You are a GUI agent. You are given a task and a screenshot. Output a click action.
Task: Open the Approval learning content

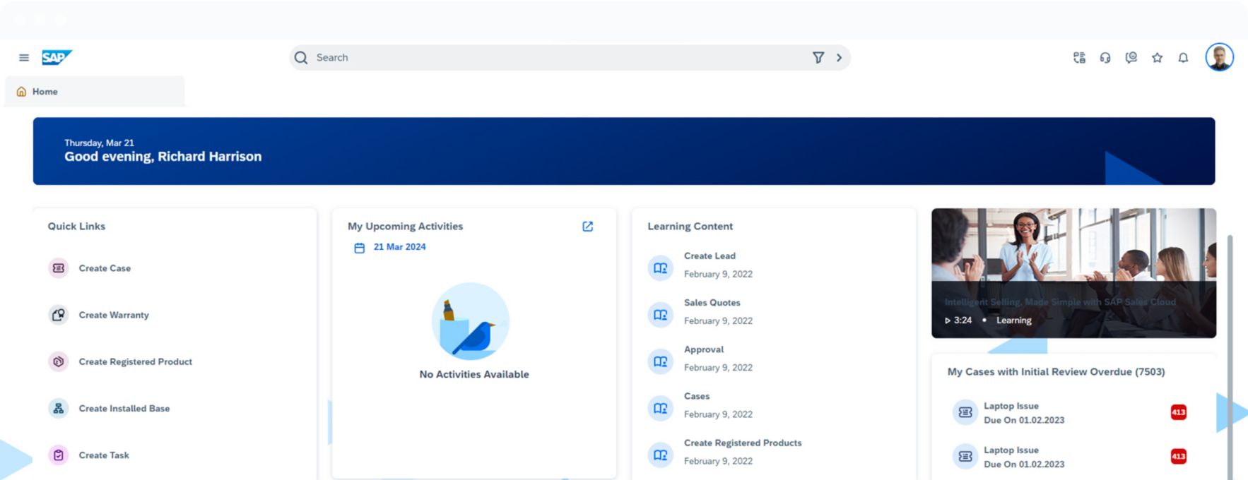[703, 349]
